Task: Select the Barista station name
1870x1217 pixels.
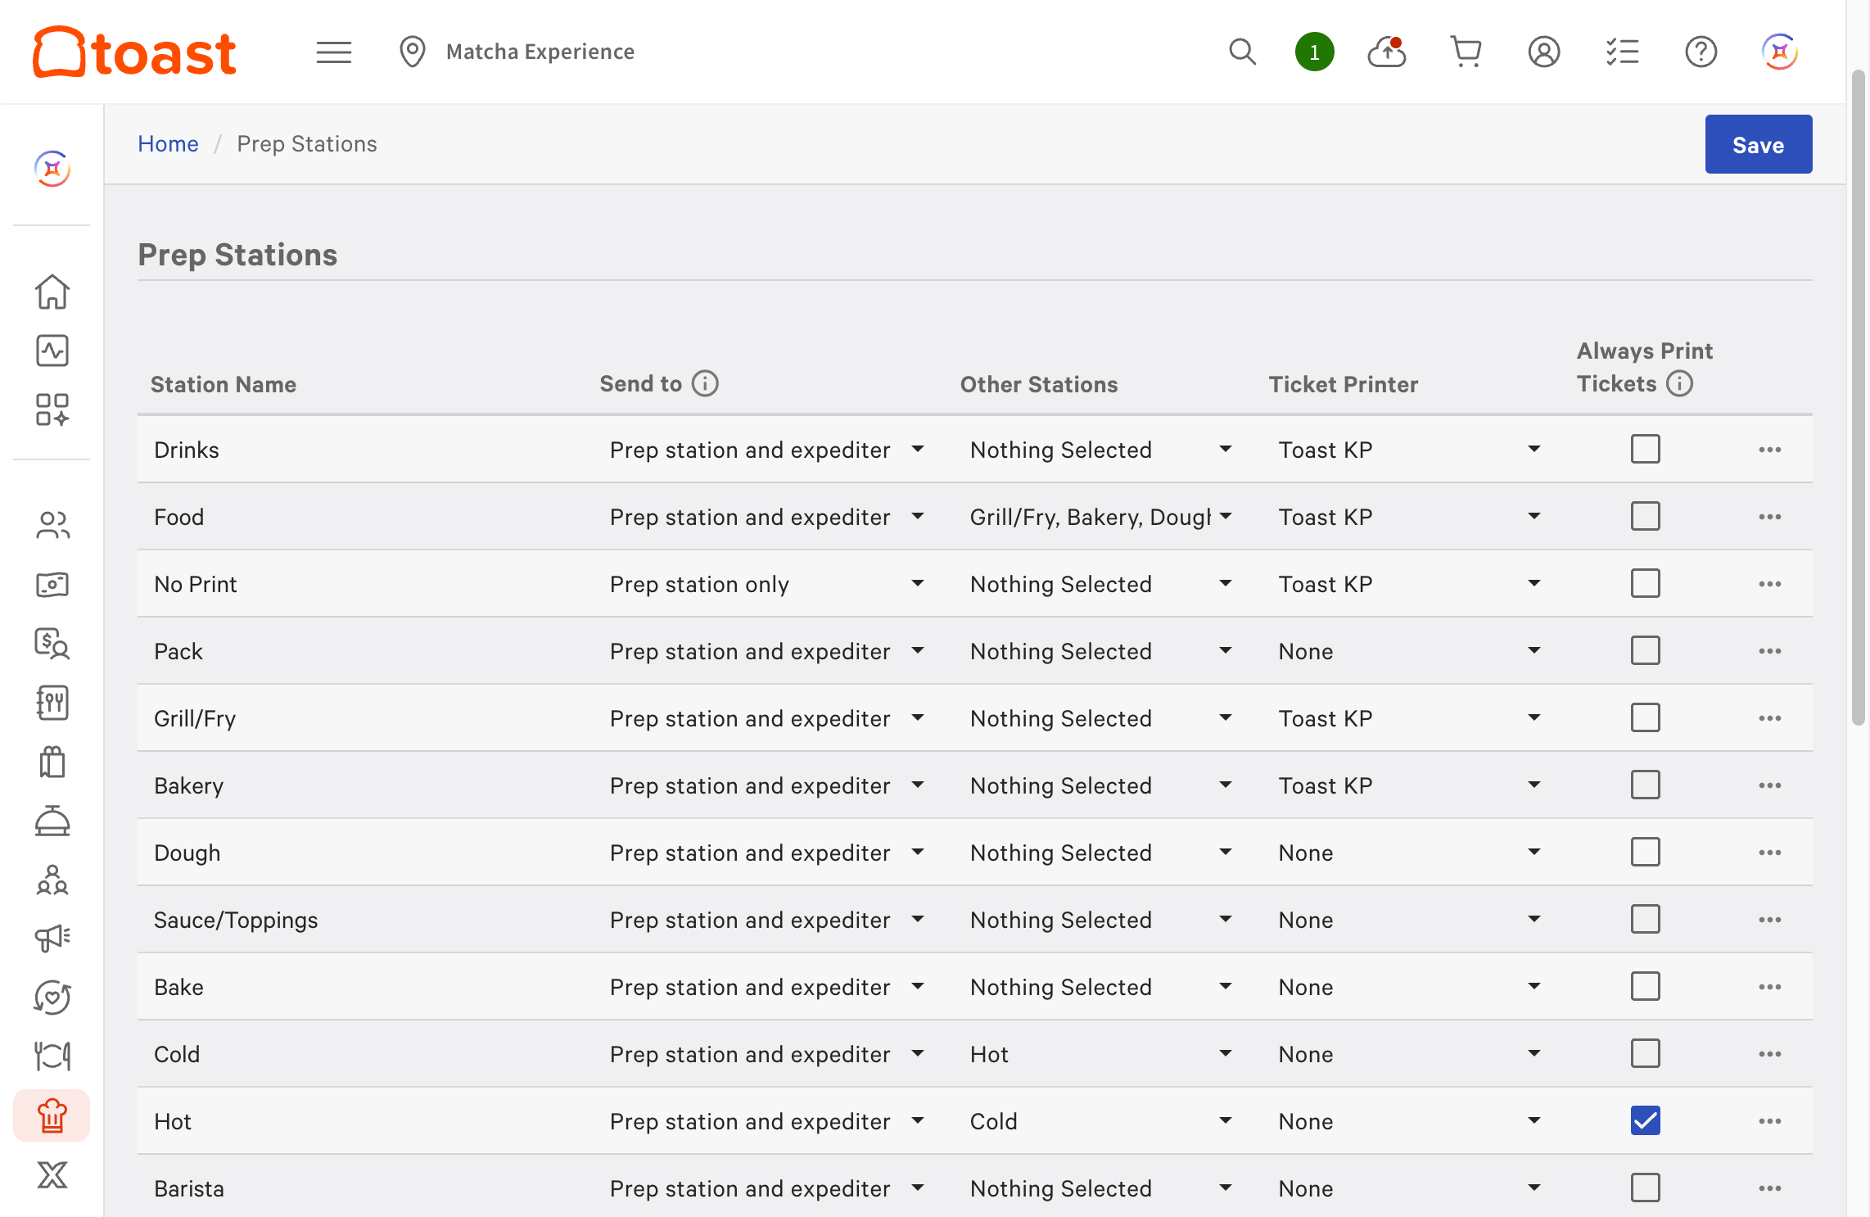Action: [x=189, y=1188]
